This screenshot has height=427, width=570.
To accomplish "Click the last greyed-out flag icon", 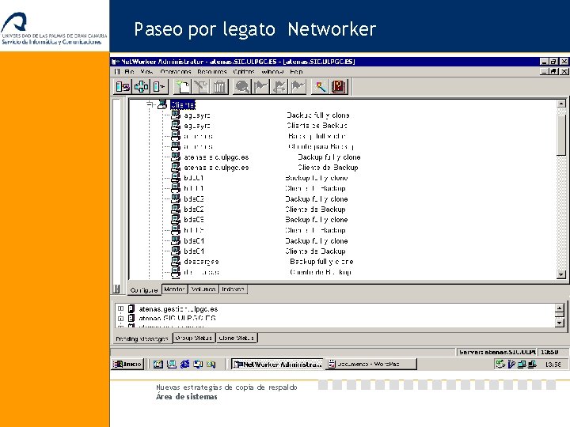I will tap(298, 87).
